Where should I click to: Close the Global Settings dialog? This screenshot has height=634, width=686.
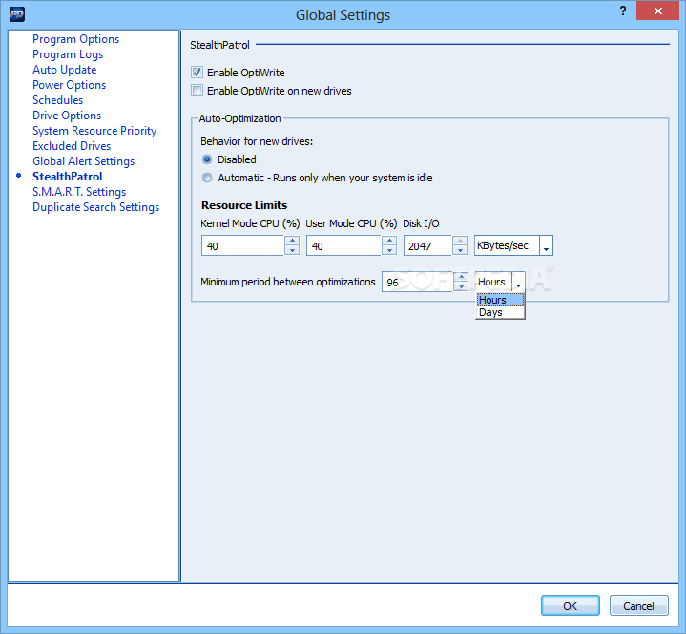click(x=657, y=11)
